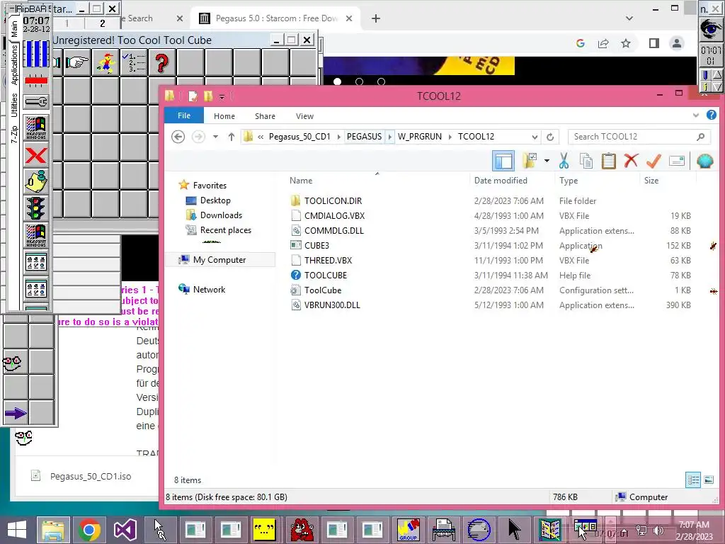Click the Windows Start button
725x544 pixels.
coord(17,530)
